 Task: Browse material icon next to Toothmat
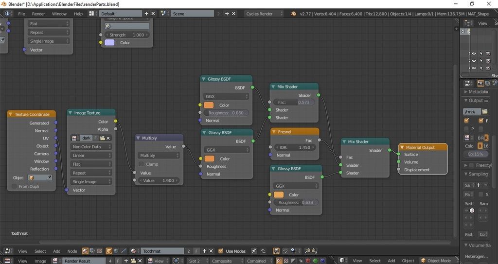(x=134, y=251)
